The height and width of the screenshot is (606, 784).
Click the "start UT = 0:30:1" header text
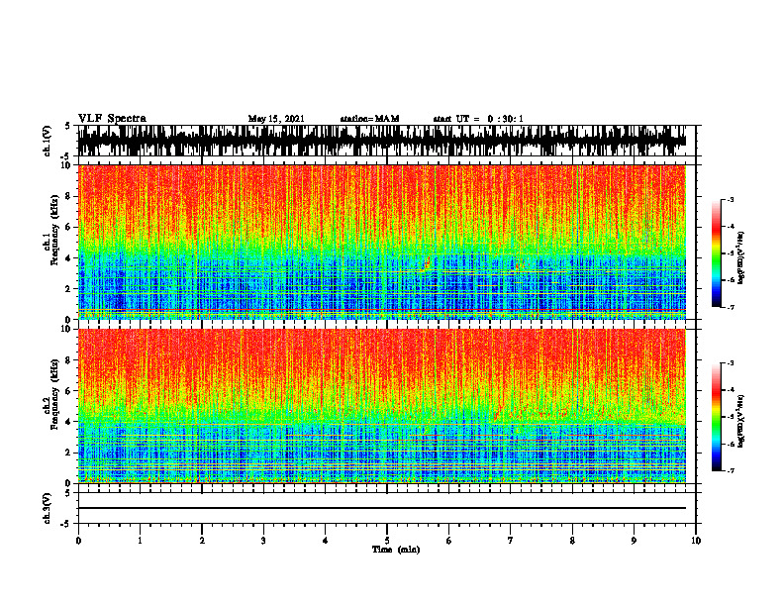point(478,119)
